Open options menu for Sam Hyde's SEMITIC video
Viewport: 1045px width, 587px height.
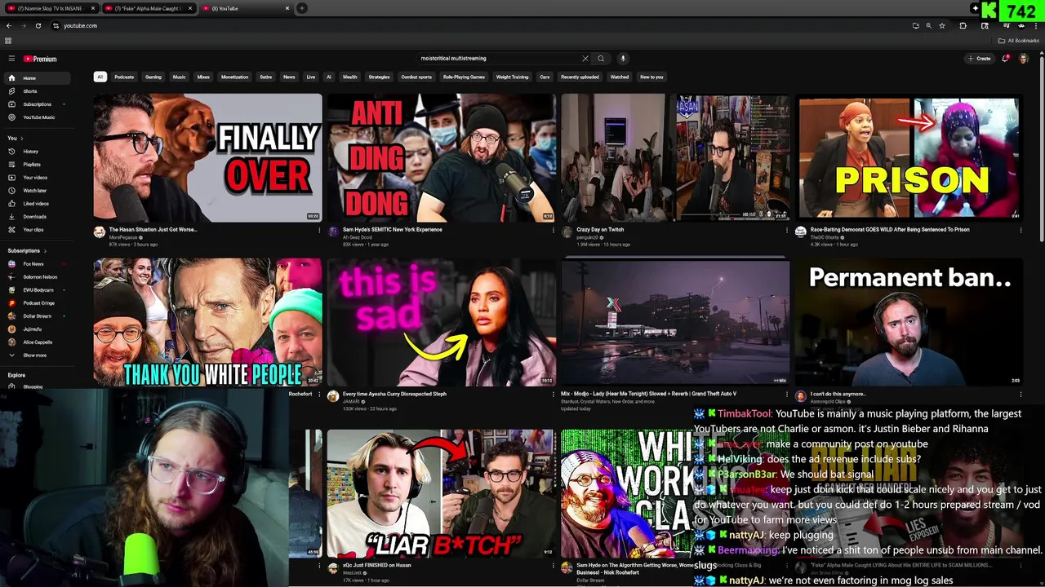tap(554, 231)
